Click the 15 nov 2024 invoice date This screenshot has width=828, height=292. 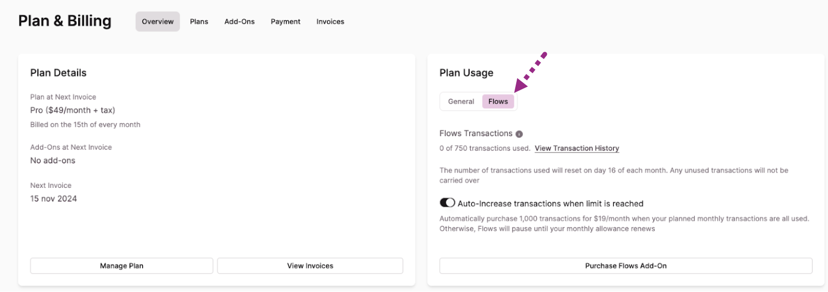point(54,199)
